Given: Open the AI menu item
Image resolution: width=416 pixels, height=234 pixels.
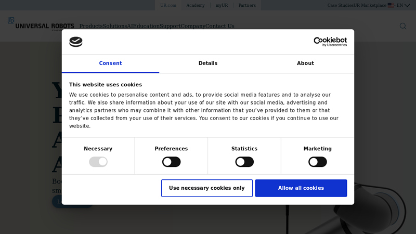Looking at the screenshot, I should coord(130,26).
